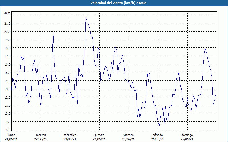This screenshot has height=142, width=228.
Task: Select the 21/06/21 date label
Action: point(11,139)
